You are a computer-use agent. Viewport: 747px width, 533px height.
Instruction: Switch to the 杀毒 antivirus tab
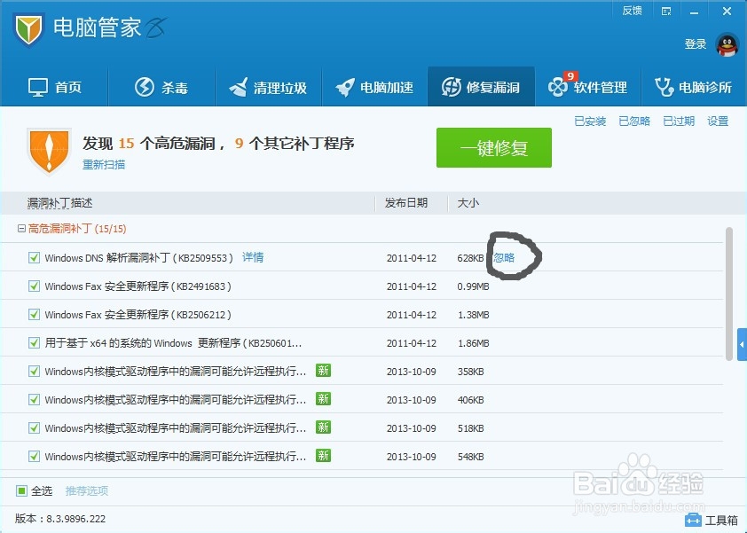pyautogui.click(x=161, y=87)
